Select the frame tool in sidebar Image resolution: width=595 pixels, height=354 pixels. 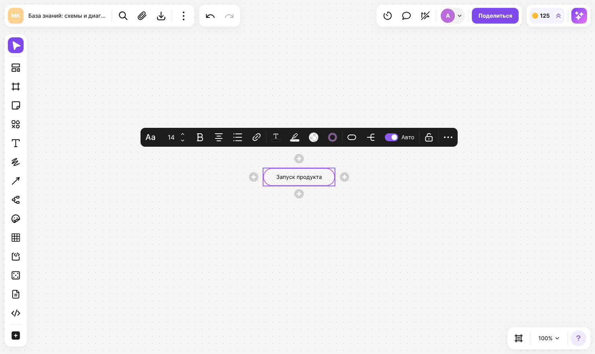point(16,87)
